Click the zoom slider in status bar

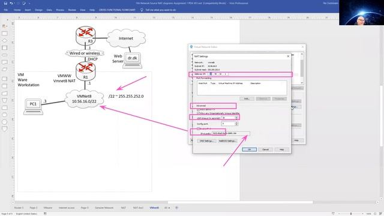(350, 214)
